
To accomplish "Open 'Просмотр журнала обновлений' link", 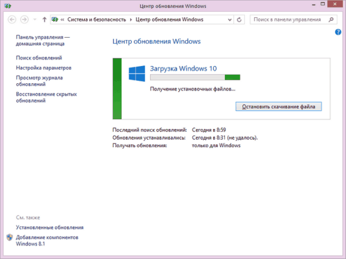I will [x=39, y=81].
